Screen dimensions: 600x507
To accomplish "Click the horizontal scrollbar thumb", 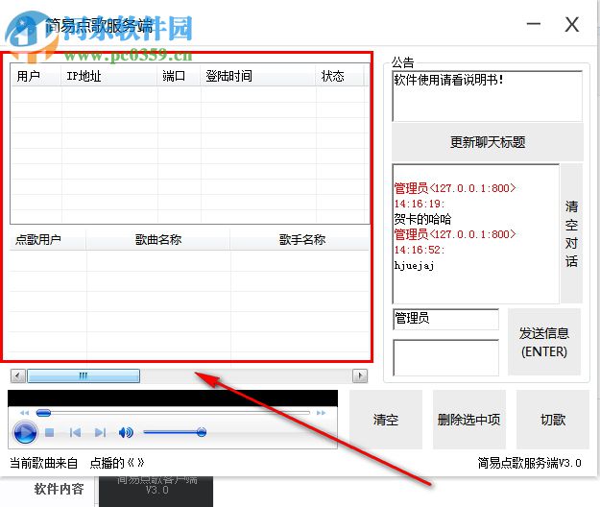I will tap(84, 375).
